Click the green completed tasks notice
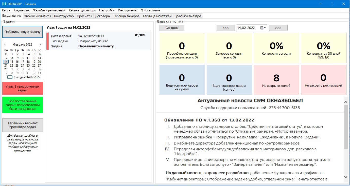 [x=23, y=105]
